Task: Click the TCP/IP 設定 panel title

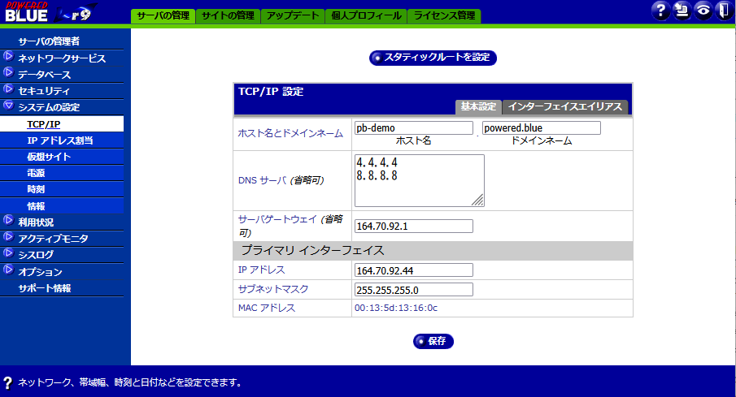Action: coord(271,92)
